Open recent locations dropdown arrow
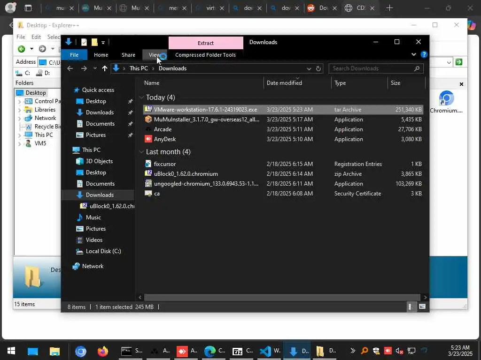This screenshot has height=360, width=481. 95,68
